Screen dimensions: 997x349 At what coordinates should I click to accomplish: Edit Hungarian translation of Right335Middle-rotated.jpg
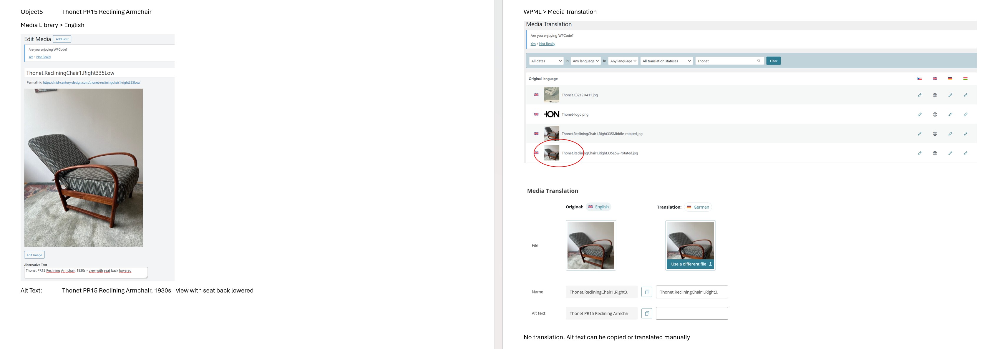(965, 134)
